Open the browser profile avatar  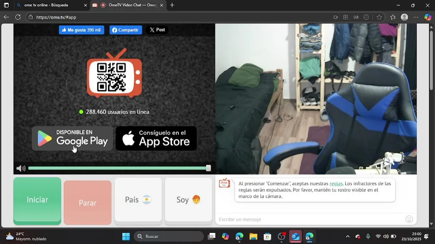click(405, 17)
